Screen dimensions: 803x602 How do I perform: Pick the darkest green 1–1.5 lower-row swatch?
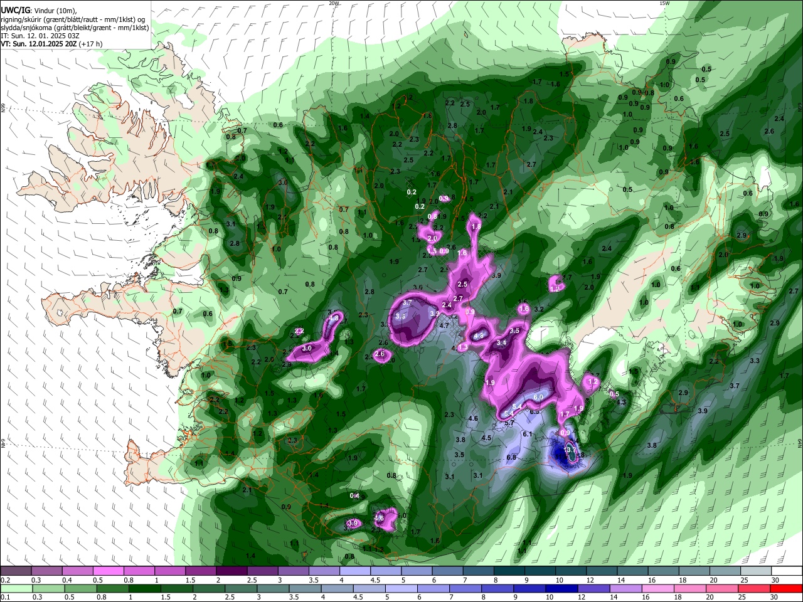[x=144, y=588]
